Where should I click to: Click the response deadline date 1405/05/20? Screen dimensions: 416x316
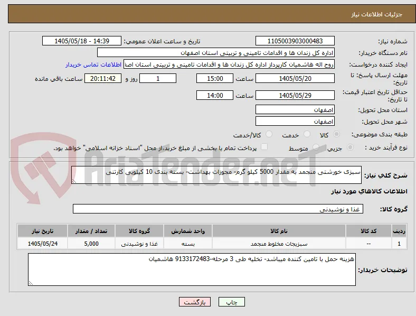(x=295, y=78)
